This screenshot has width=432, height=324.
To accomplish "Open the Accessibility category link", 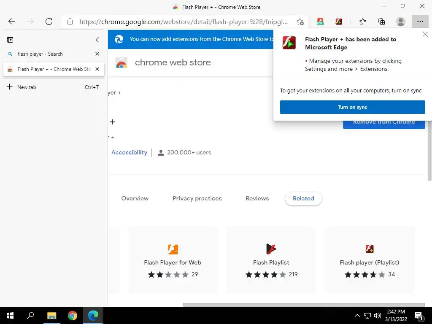I will pyautogui.click(x=129, y=152).
